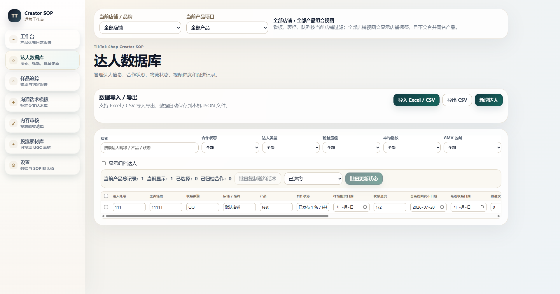Open 内容审核 navigation item
Viewport: 560px width, 294px height.
point(42,123)
